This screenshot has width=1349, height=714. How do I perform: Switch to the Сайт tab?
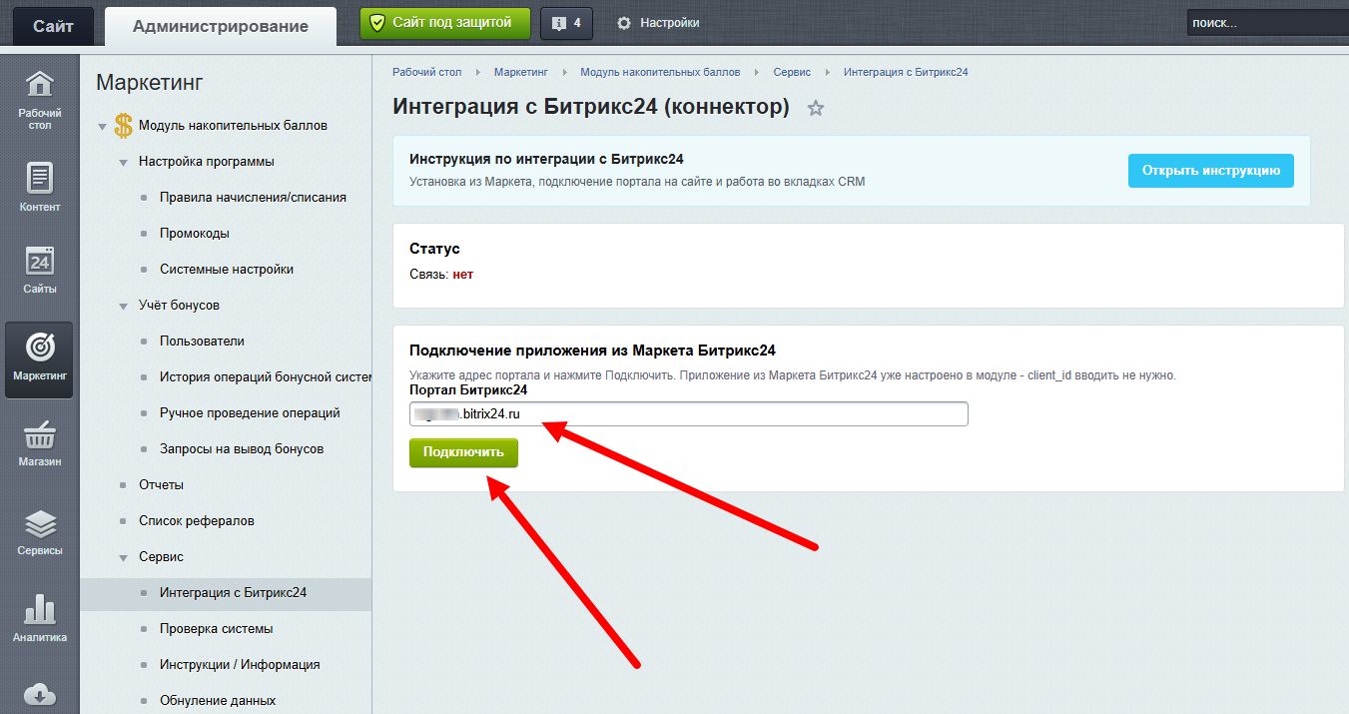click(53, 26)
